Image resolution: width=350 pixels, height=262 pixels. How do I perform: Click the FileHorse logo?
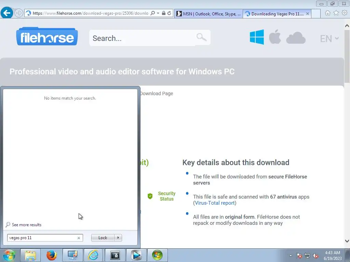click(47, 37)
